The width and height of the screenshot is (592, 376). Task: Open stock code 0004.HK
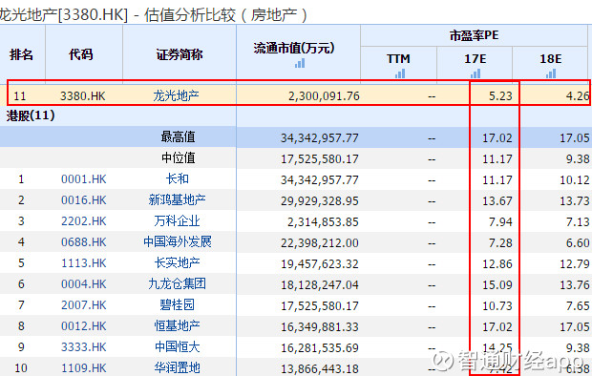pos(84,283)
